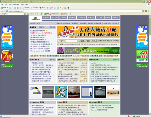Open the Favorites star toolbar button

coord(34,8)
